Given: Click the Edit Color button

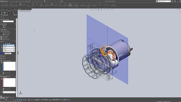Looking at the screenshot, I should (x=8, y=54).
